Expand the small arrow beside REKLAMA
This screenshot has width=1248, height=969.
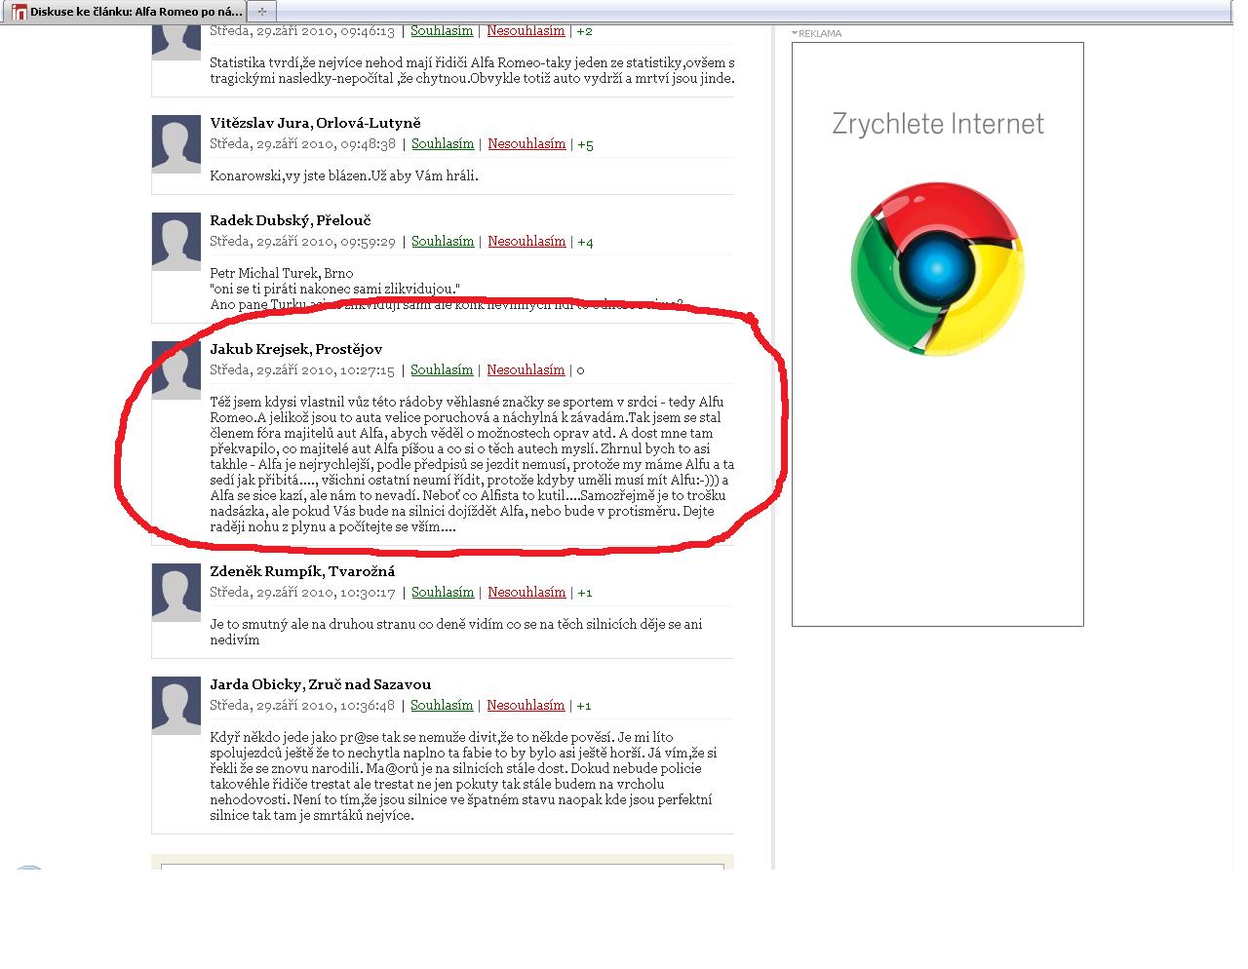click(795, 33)
